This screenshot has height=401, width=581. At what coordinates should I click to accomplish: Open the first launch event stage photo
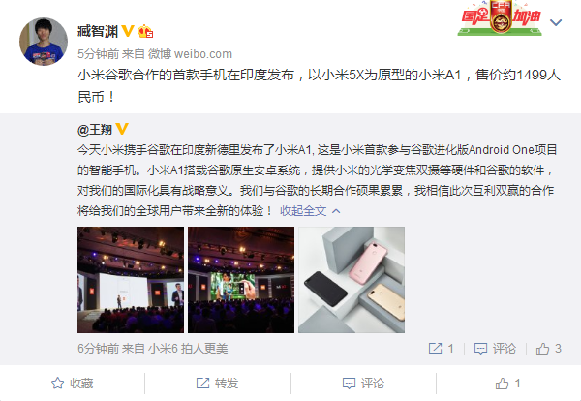[x=131, y=280]
